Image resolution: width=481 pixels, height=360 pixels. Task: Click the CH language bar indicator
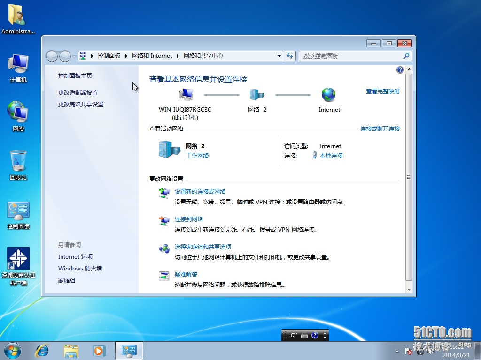294,335
